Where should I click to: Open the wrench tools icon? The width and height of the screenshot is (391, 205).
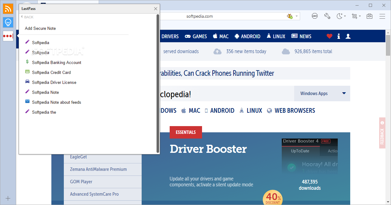(327, 16)
